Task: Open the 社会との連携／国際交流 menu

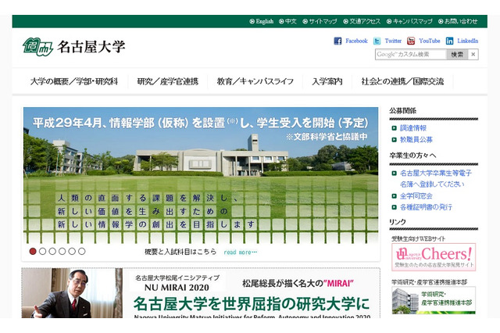Action: 402,81
